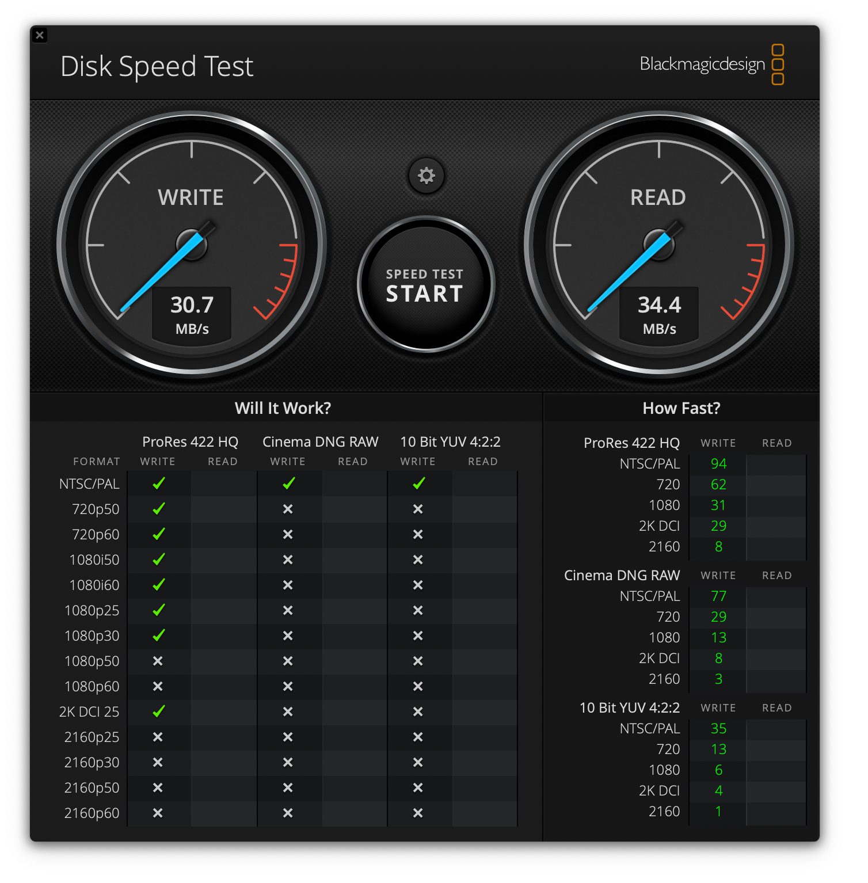Click Cinema DNG RAW 1080p30 write cross
The image size is (868, 883).
pyautogui.click(x=288, y=635)
